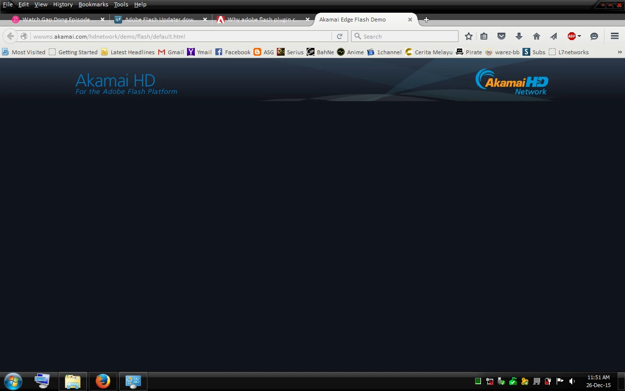Open a new tab with plus button
Viewport: 625px width, 391px height.
click(x=426, y=20)
